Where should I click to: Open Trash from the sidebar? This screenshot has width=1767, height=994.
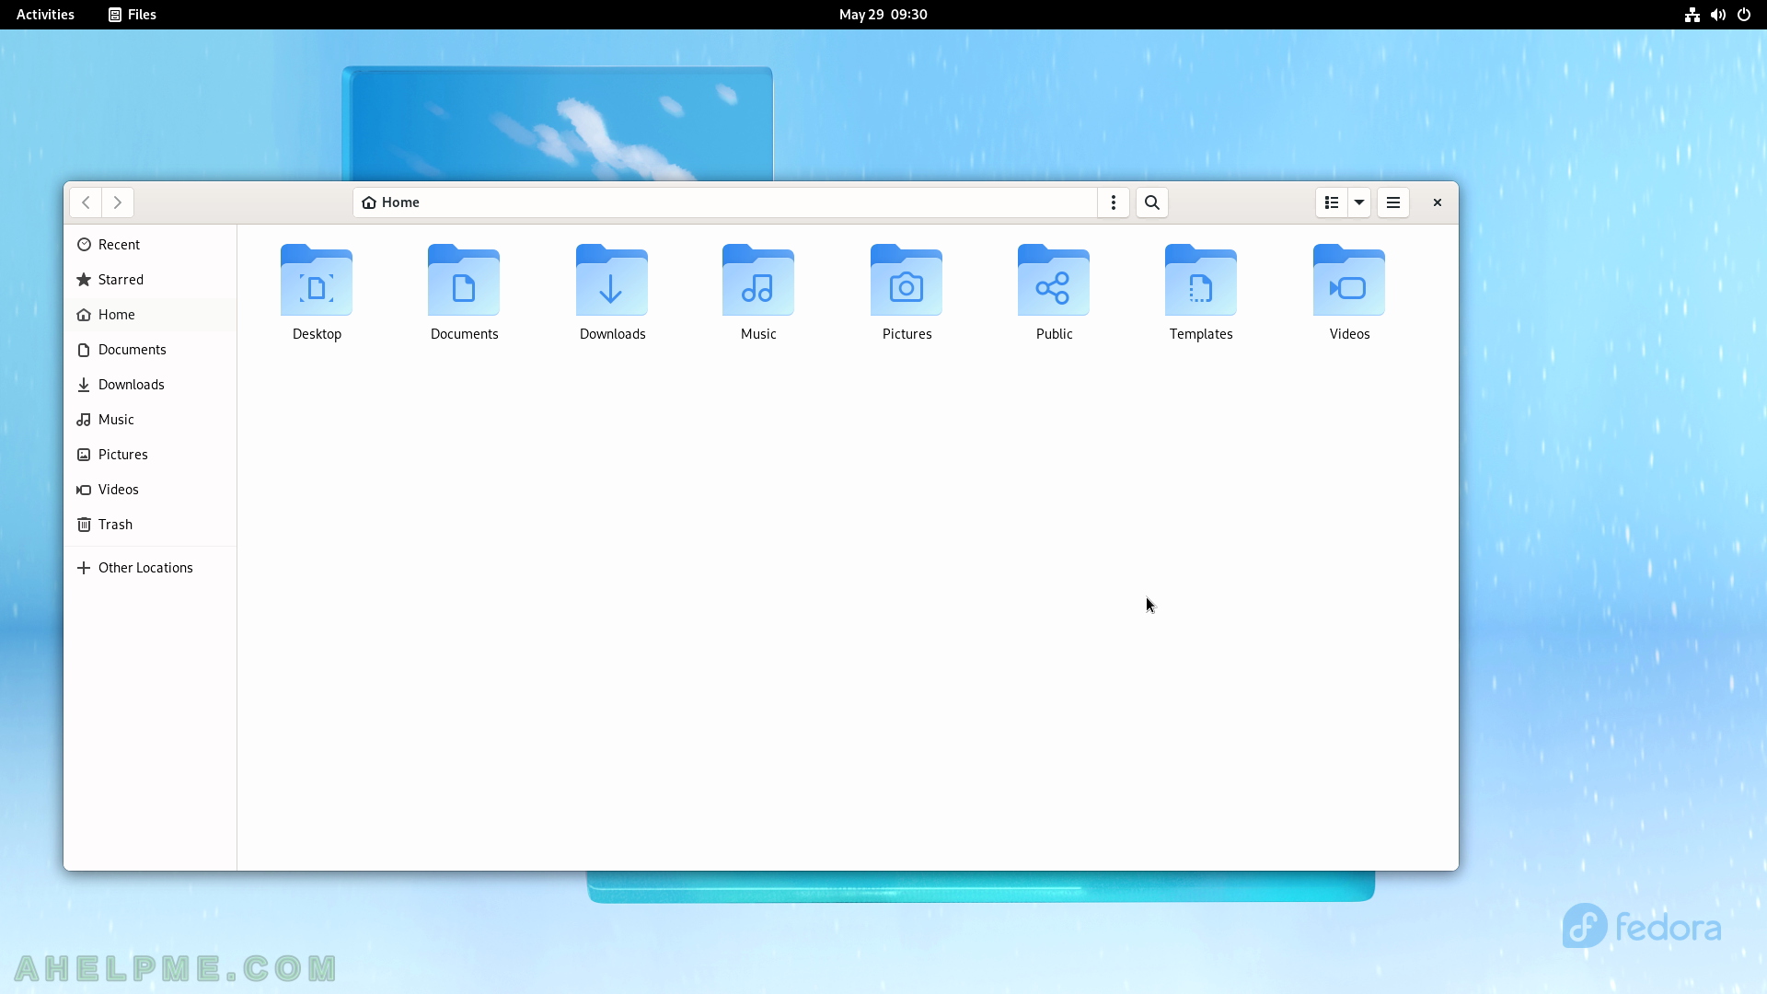click(150, 525)
